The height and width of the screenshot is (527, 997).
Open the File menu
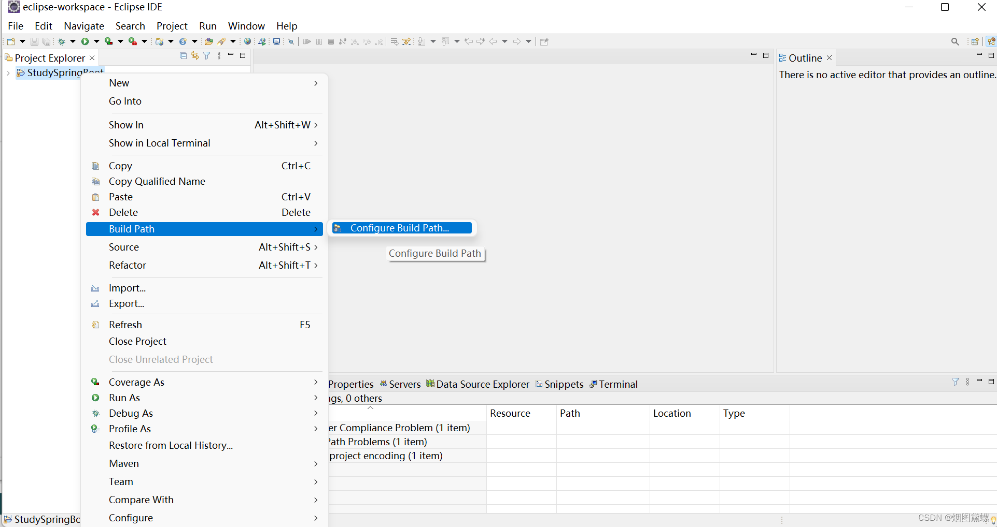16,26
